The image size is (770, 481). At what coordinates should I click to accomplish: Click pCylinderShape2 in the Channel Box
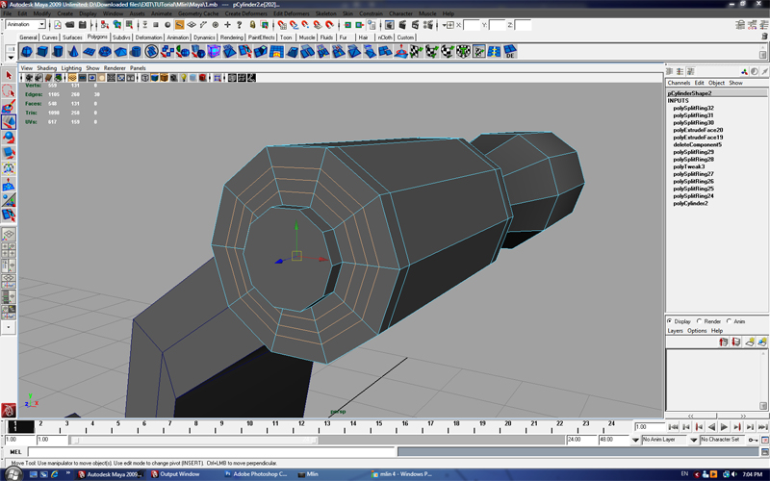coord(690,93)
